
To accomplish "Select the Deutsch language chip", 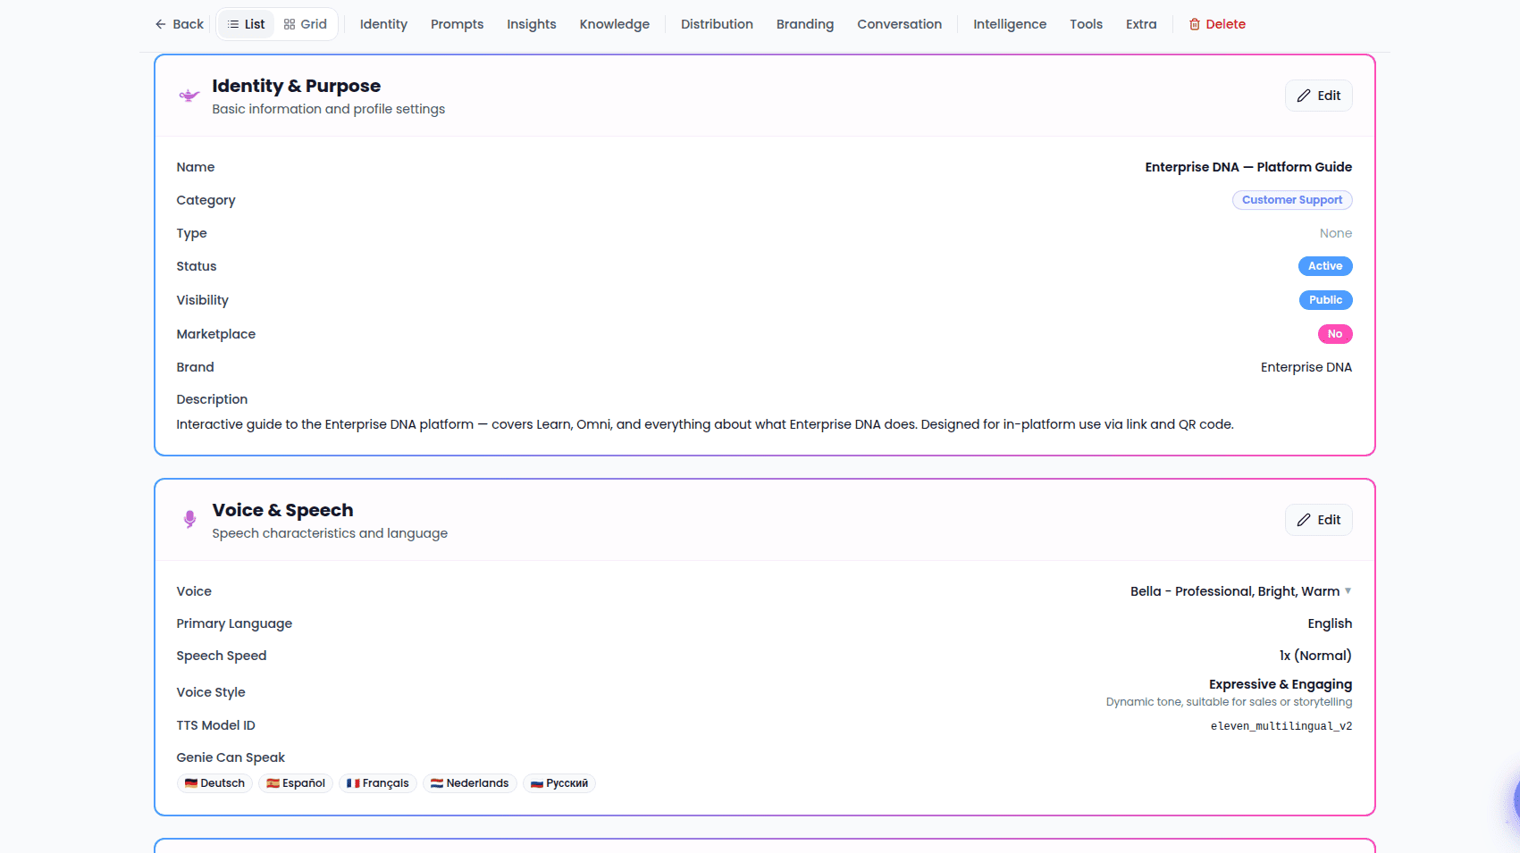I will click(x=214, y=783).
